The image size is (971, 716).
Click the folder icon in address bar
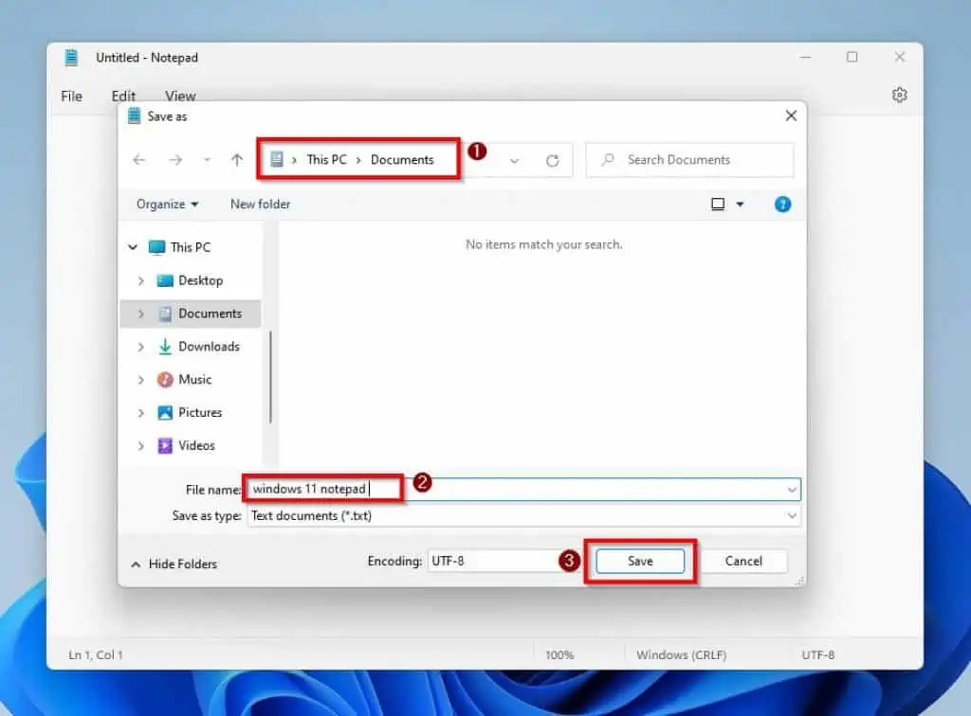pos(277,159)
